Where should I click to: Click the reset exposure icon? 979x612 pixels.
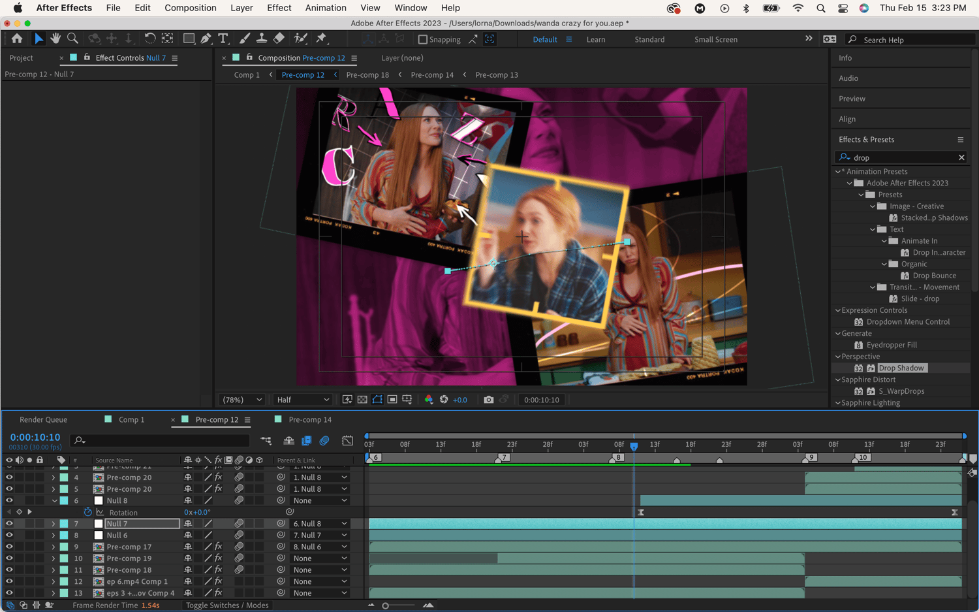[444, 400]
